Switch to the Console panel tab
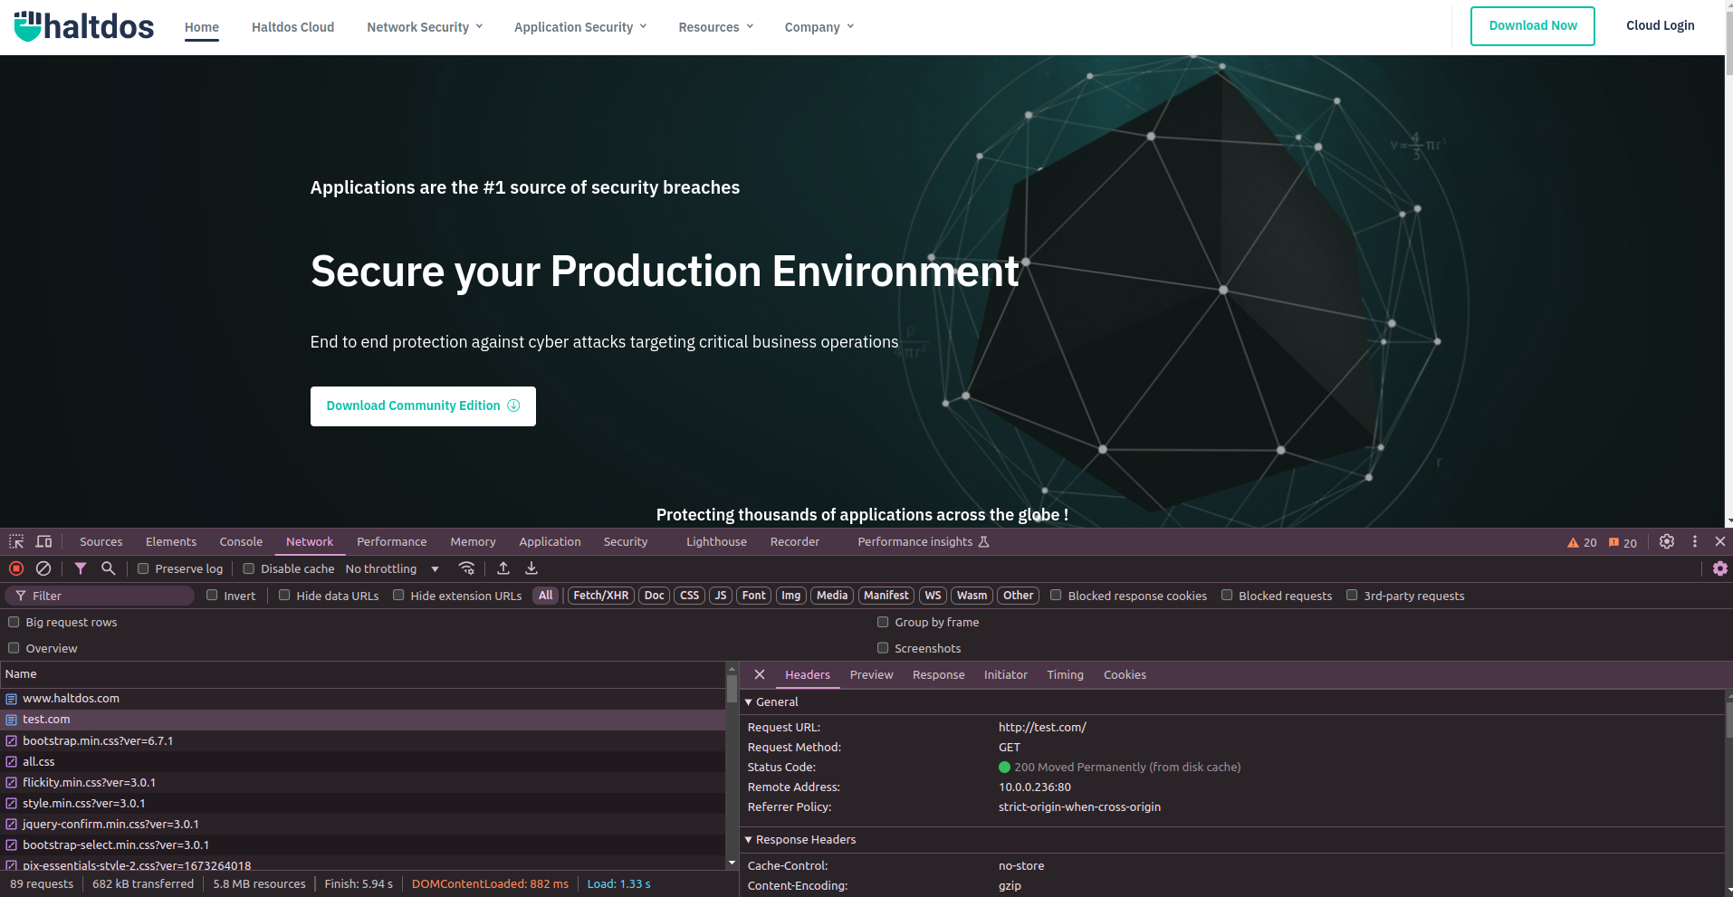The image size is (1733, 897). point(241,541)
